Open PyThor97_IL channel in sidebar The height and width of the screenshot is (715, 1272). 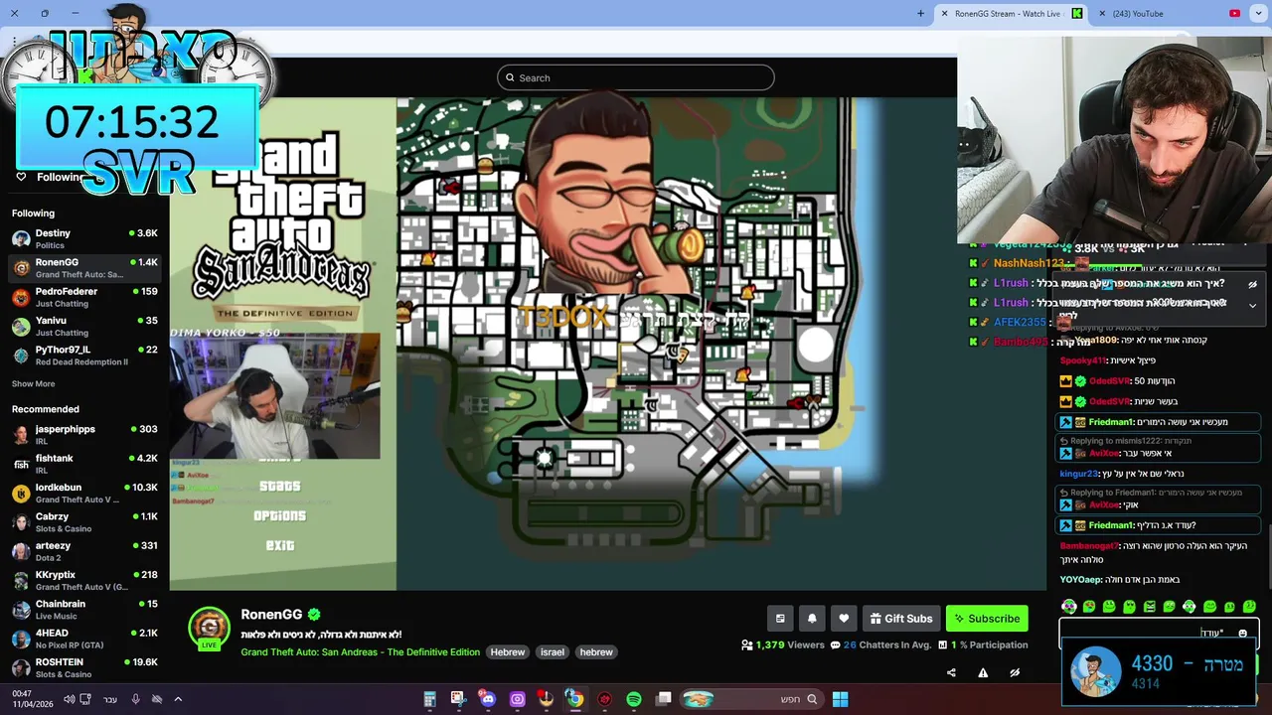click(84, 356)
